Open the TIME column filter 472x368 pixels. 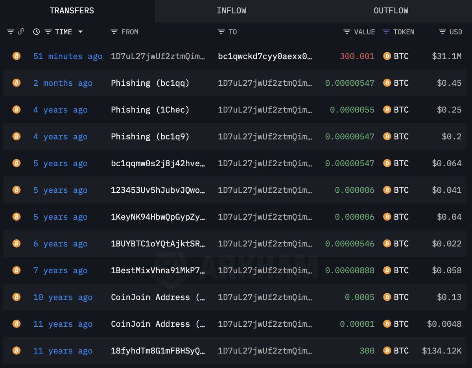click(x=48, y=32)
